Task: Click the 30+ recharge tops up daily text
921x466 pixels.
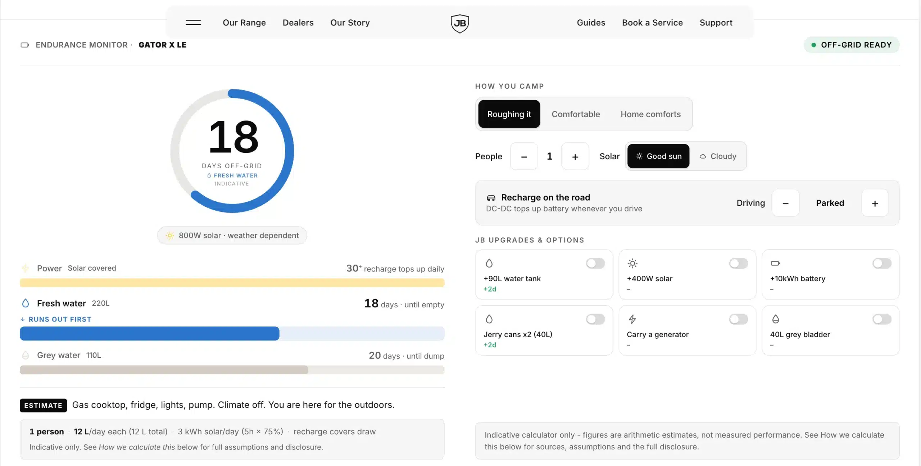Action: click(395, 268)
